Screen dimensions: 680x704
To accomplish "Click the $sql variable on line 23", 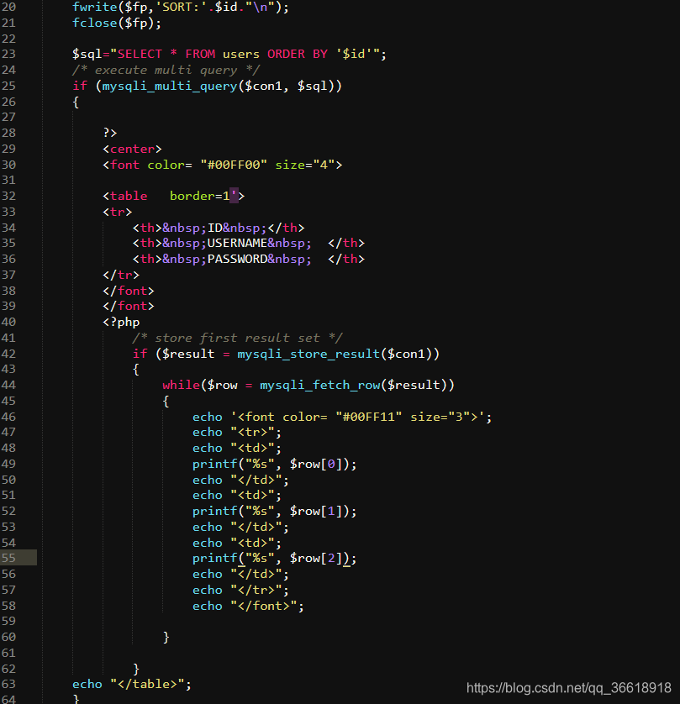I will click(87, 55).
